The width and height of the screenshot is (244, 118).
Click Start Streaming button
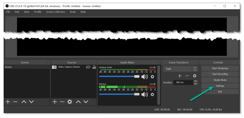pos(220,68)
